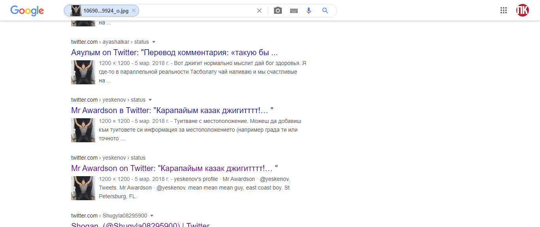Screen dimensions: 540x227
Task: Open result 'Mr Awardson в Twitter'
Action: pyautogui.click(x=172, y=110)
